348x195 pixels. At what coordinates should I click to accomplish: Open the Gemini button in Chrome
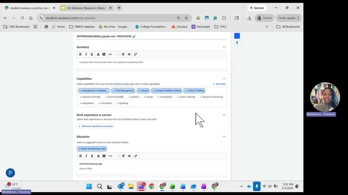coord(257,8)
